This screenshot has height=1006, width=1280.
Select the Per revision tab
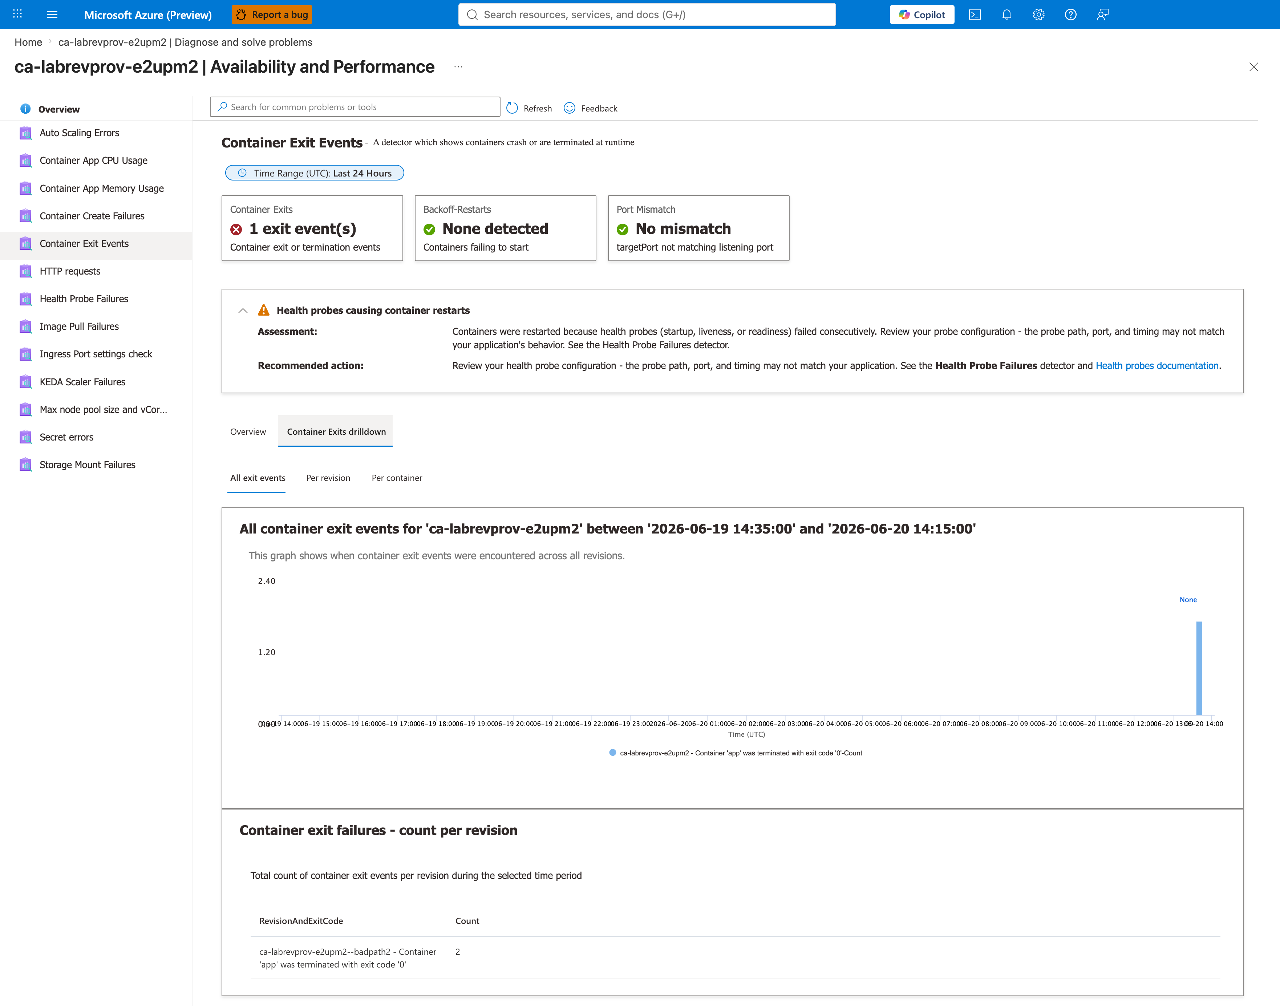pos(328,478)
